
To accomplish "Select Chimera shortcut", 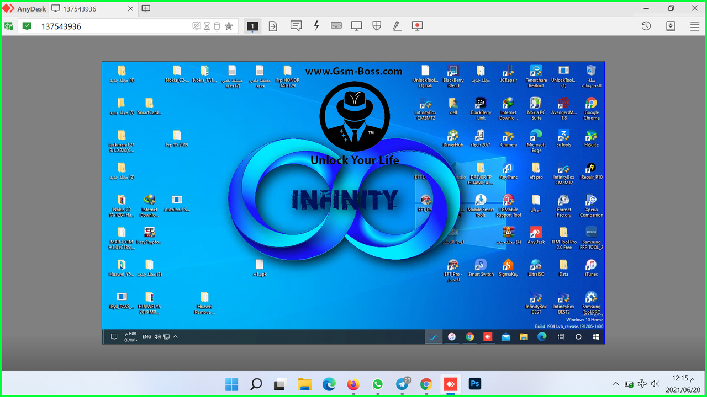I will tap(508, 138).
